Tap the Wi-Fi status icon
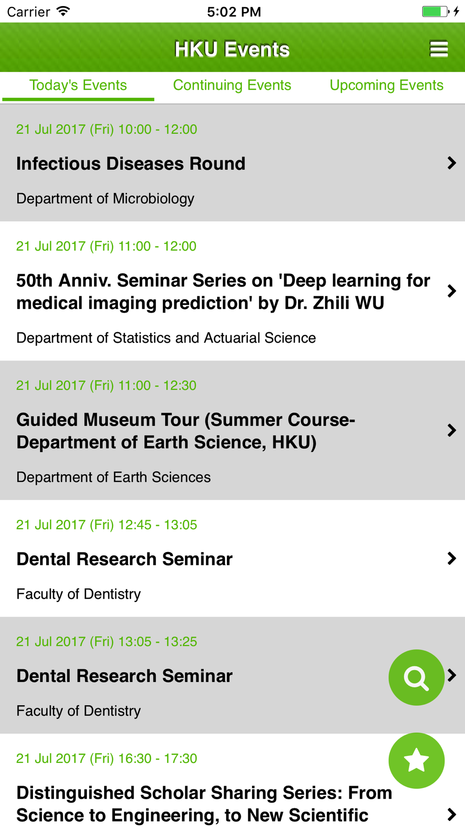The height and width of the screenshot is (827, 465). point(63,11)
